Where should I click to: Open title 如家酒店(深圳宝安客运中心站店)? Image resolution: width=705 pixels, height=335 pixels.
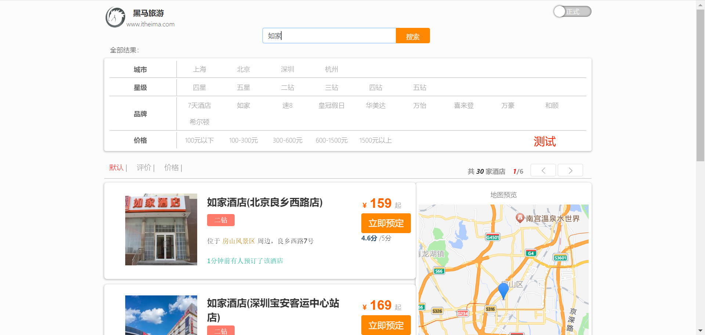point(273,310)
